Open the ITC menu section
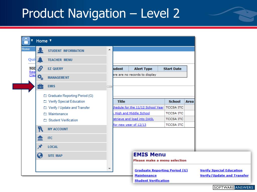 click(x=71, y=138)
